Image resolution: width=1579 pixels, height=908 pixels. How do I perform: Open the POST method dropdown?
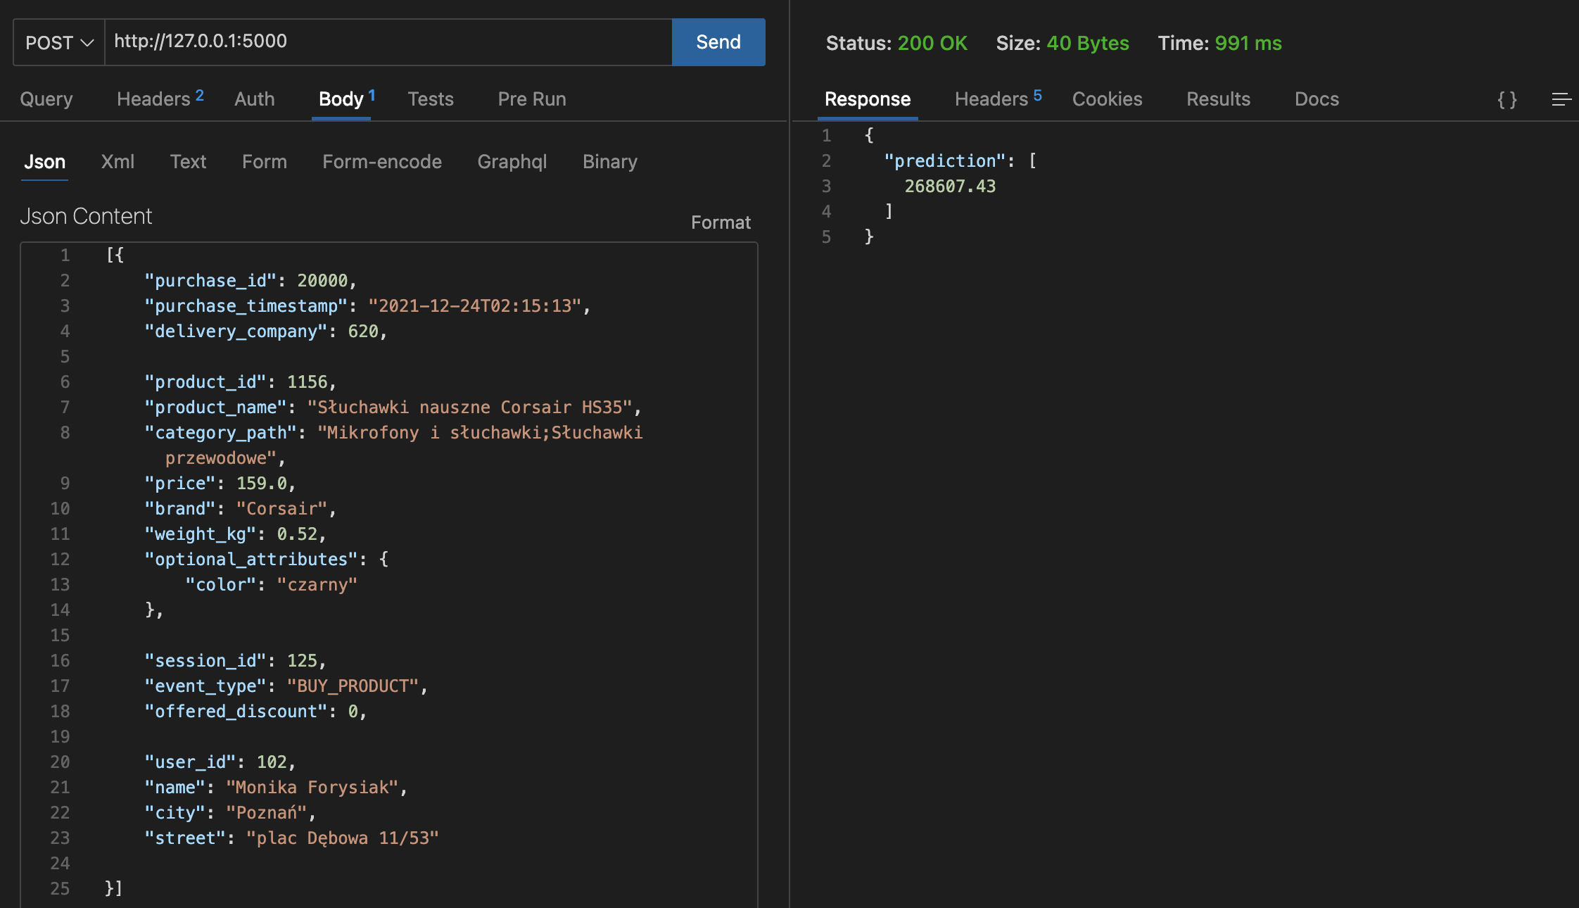point(59,42)
